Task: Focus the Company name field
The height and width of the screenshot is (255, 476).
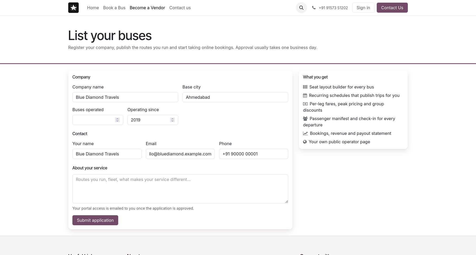Action: [x=125, y=97]
